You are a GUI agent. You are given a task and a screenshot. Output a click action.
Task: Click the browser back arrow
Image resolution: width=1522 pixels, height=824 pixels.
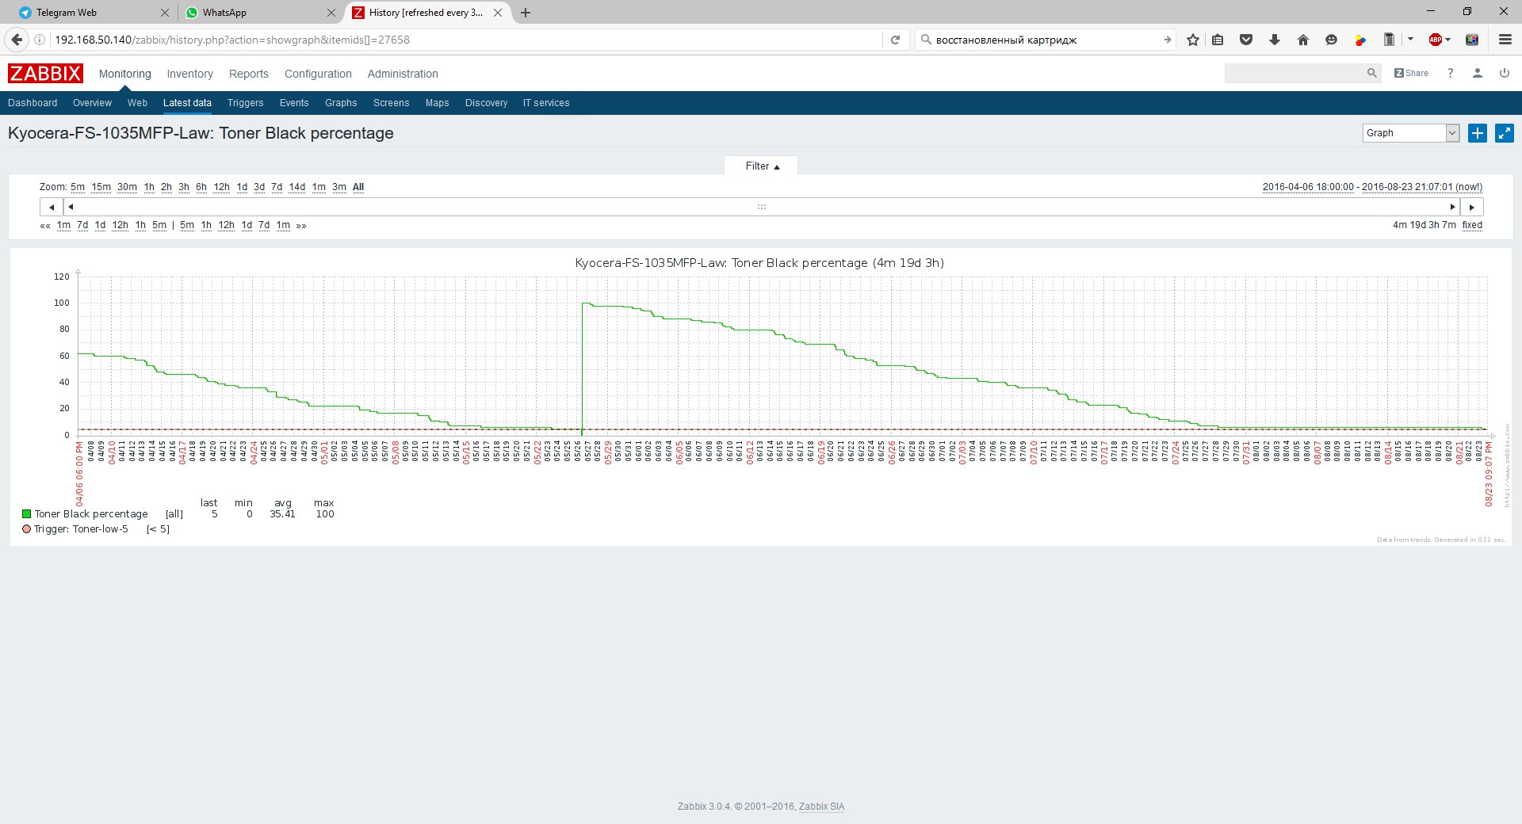pyautogui.click(x=17, y=40)
